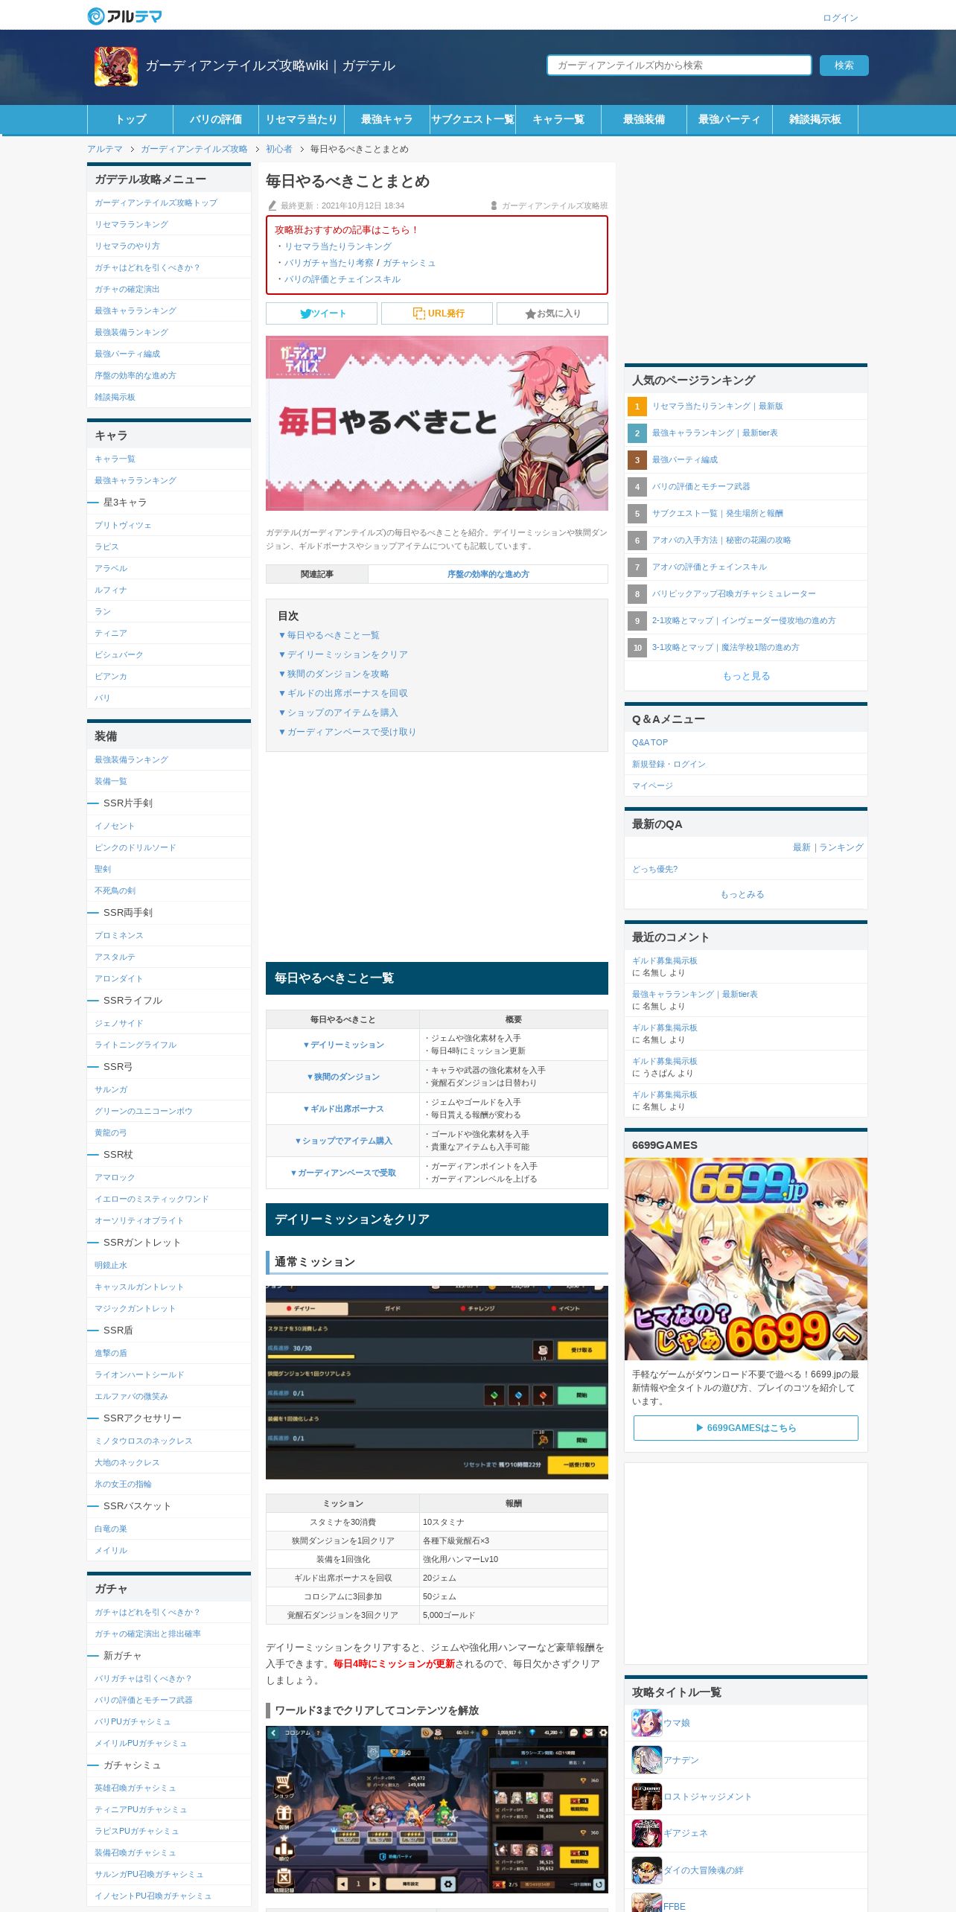Open Q&A TOP link
Image resolution: width=956 pixels, height=1912 pixels.
pos(650,742)
